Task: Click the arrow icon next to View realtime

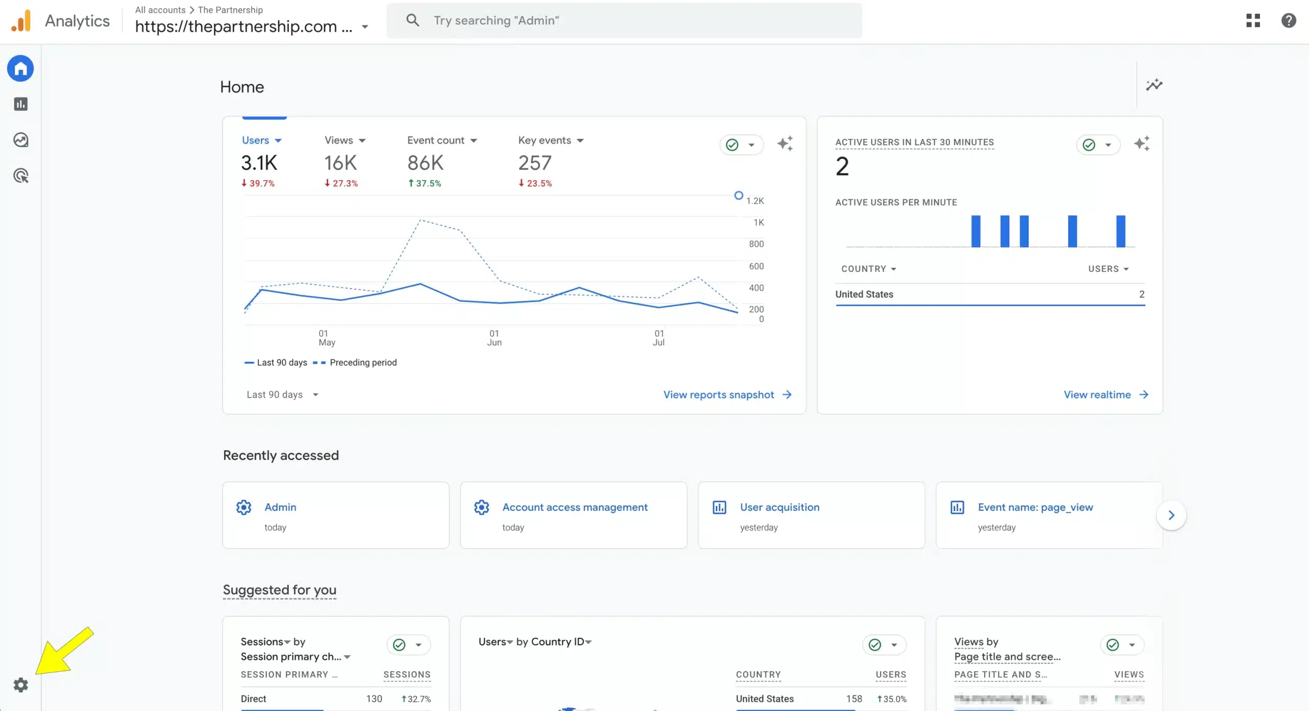Action: coord(1144,395)
